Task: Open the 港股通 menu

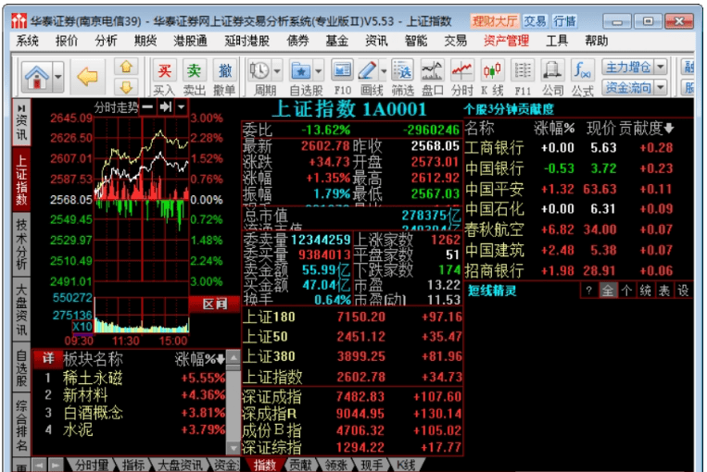Action: 190,42
